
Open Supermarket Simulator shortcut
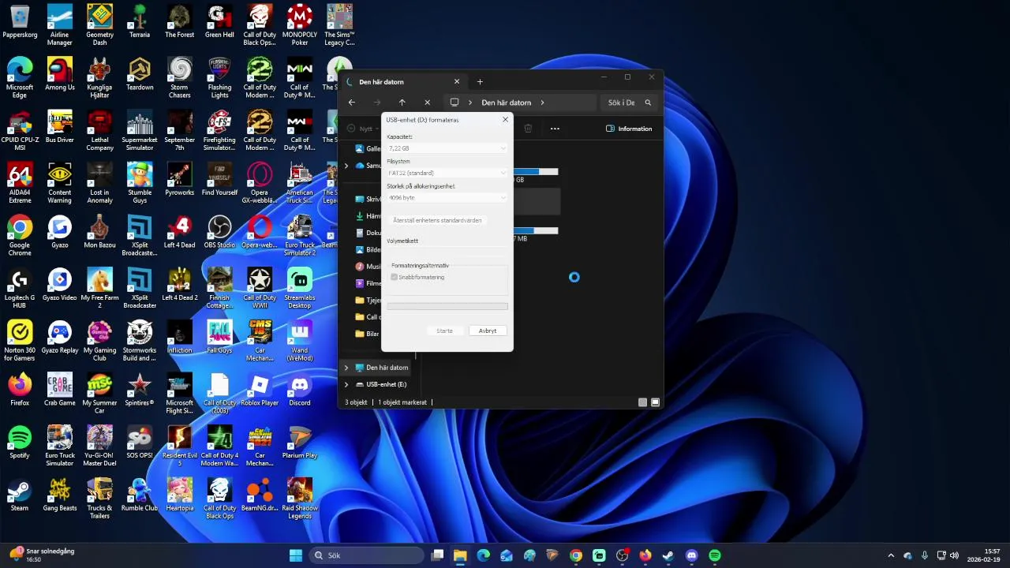point(140,130)
